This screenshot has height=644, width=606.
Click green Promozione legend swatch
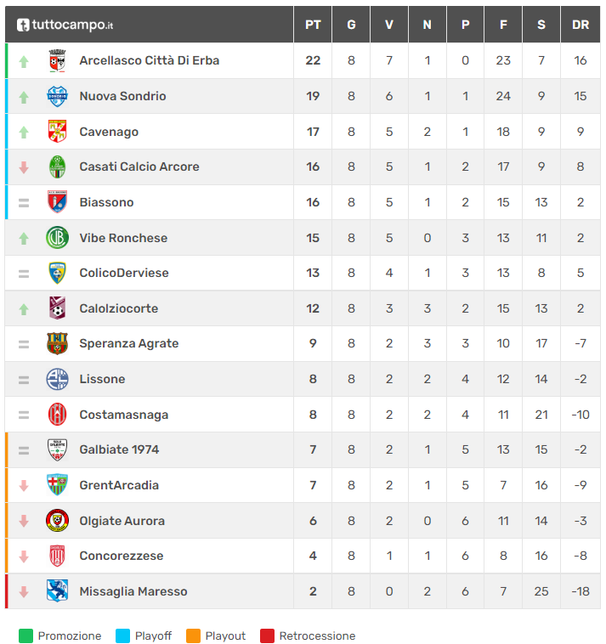coord(25,636)
